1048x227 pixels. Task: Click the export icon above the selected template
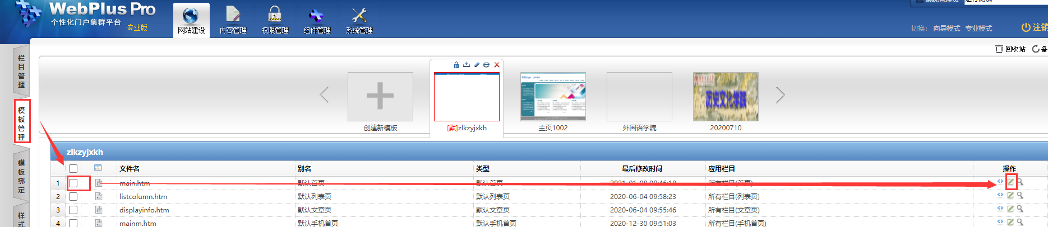click(x=466, y=65)
